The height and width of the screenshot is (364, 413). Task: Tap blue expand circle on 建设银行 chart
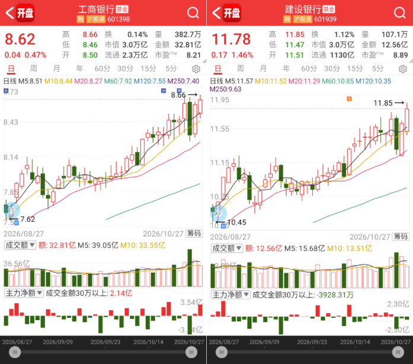(219, 213)
